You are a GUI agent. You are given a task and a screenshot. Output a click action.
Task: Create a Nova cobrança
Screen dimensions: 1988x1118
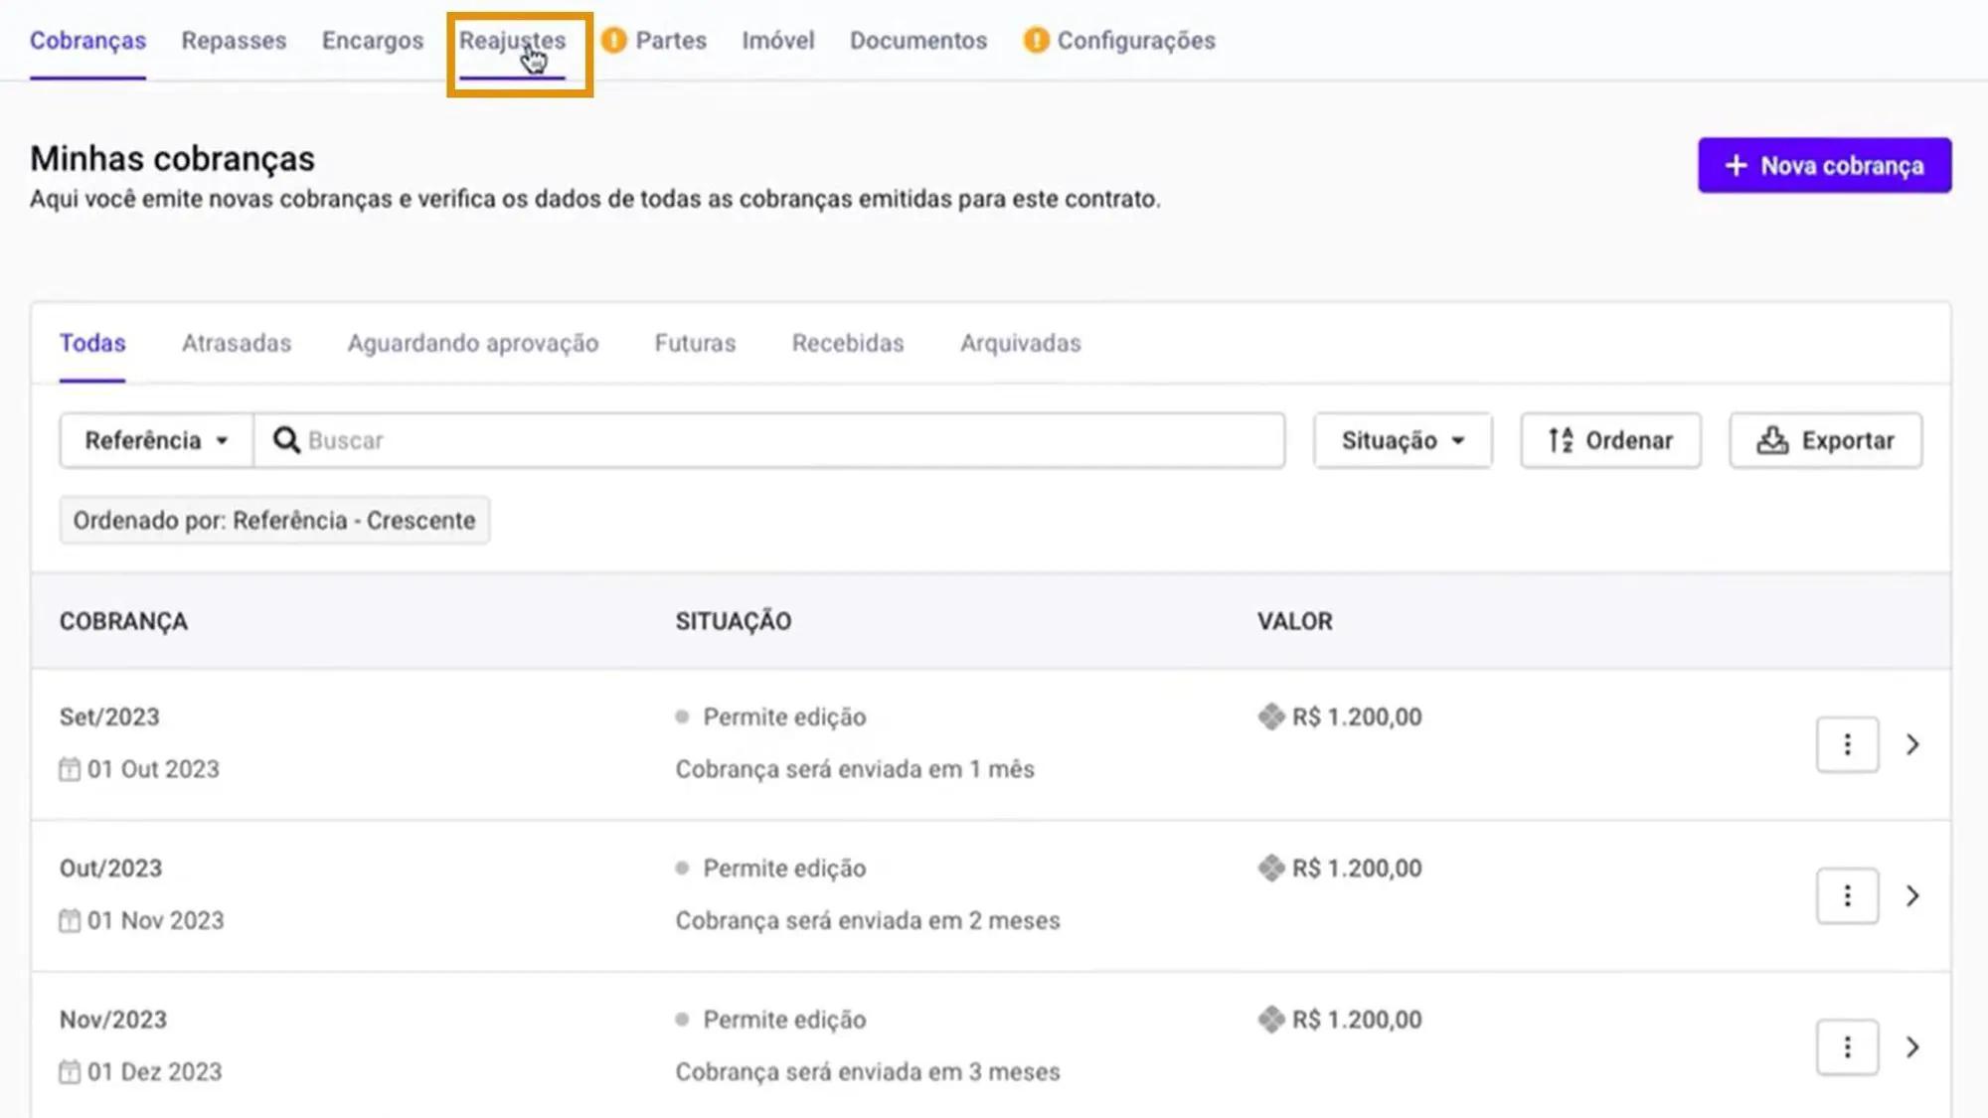[1824, 165]
